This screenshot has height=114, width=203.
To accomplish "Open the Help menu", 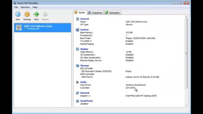I will pos(35,7).
